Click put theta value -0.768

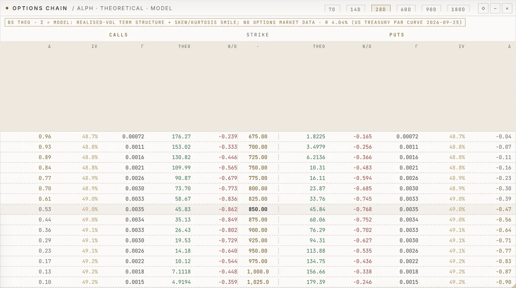pyautogui.click(x=363, y=209)
